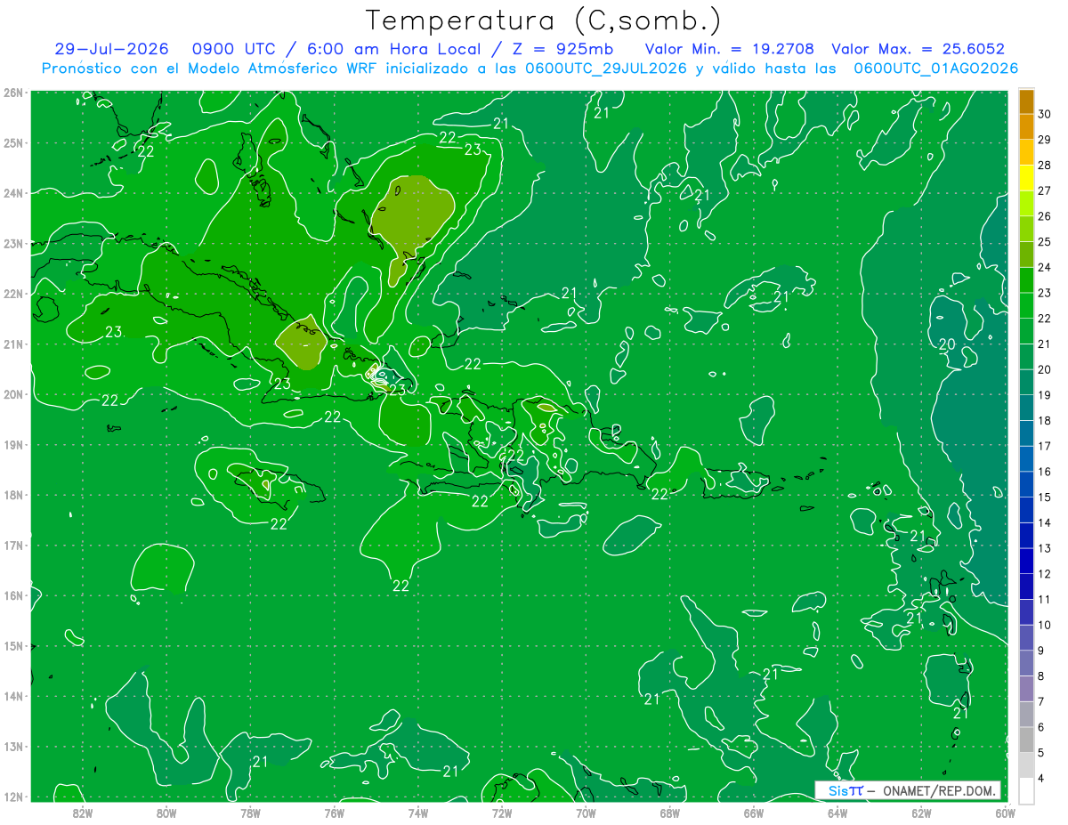Click the "23N" latitude axis label

[x=13, y=243]
